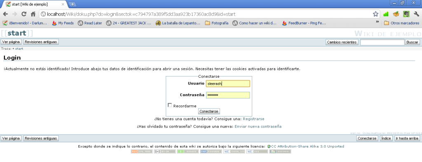
Task: Open the My Feeds bookmark
Action: pyautogui.click(x=63, y=23)
